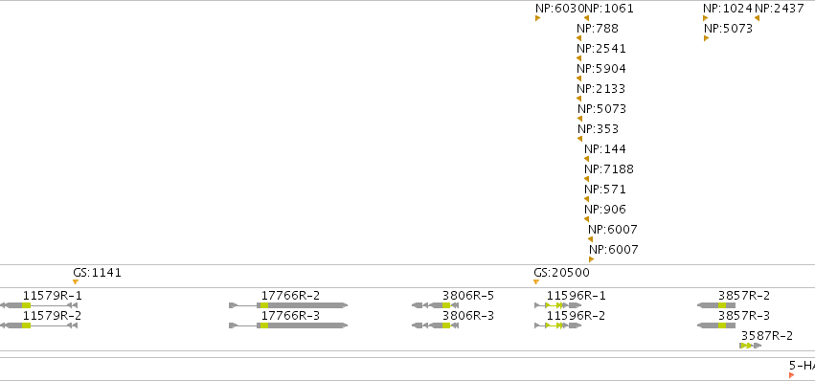Select the NP:1061 insertion marker
The width and height of the screenshot is (815, 381).
click(x=586, y=19)
